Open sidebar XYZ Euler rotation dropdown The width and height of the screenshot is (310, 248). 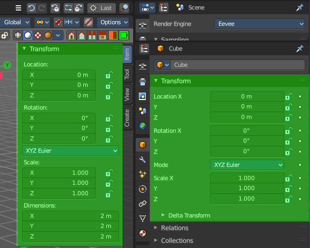point(71,151)
